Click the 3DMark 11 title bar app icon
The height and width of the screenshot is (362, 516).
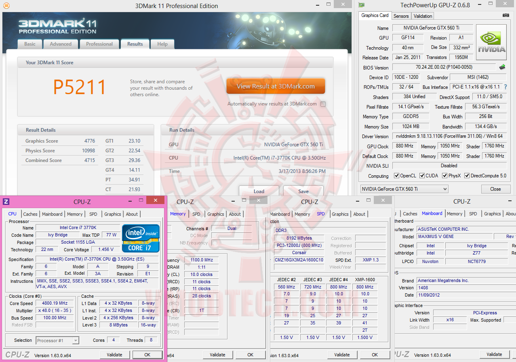coord(6,6)
